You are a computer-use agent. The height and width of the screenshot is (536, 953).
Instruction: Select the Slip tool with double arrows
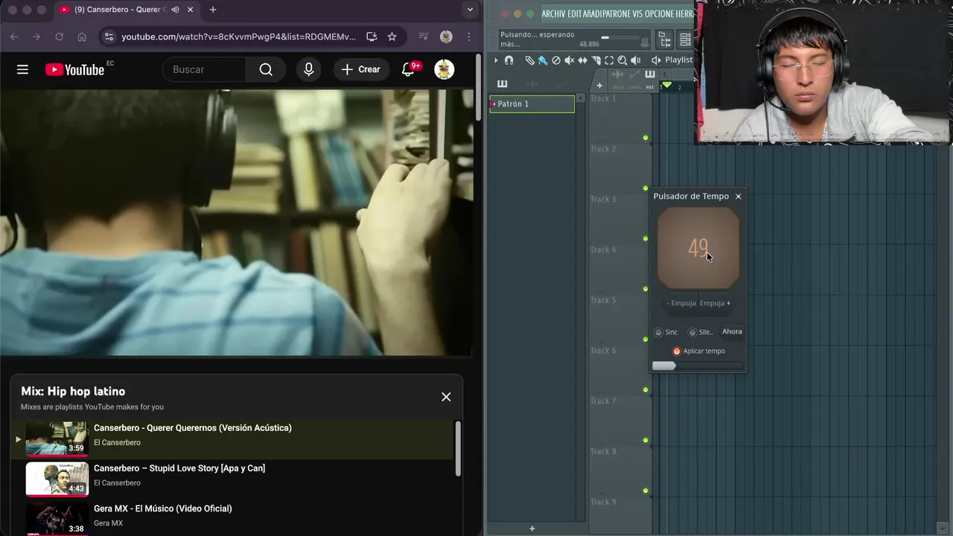[x=583, y=60]
